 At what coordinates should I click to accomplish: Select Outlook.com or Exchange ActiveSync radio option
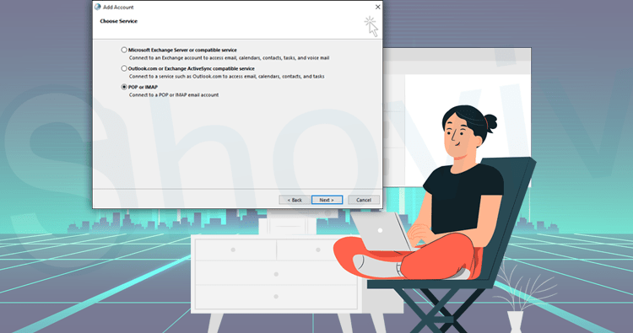point(124,68)
